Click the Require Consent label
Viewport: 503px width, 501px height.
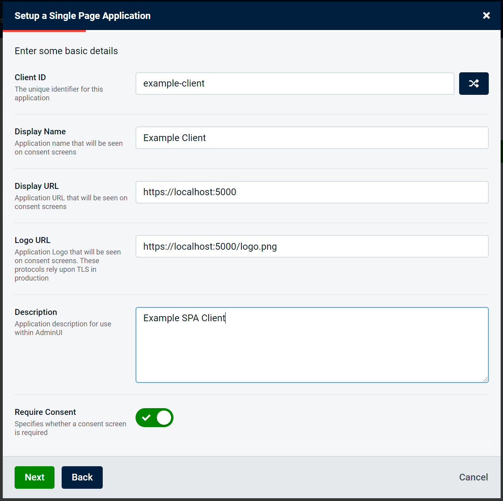click(45, 412)
